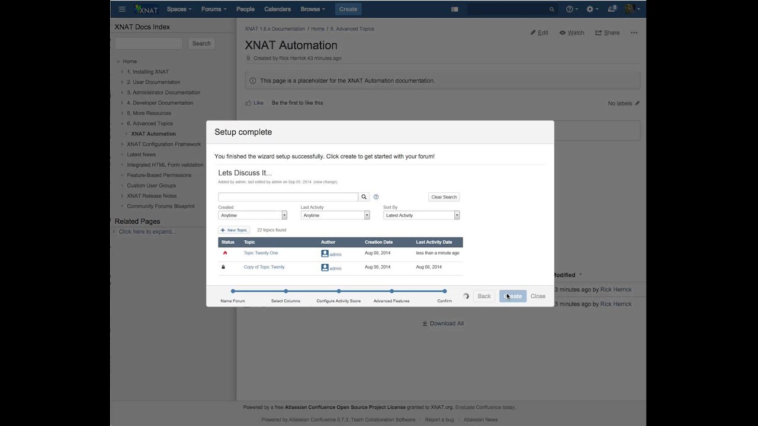This screenshot has height=426, width=758.
Task: Click the sidebar docs search field
Action: (149, 43)
